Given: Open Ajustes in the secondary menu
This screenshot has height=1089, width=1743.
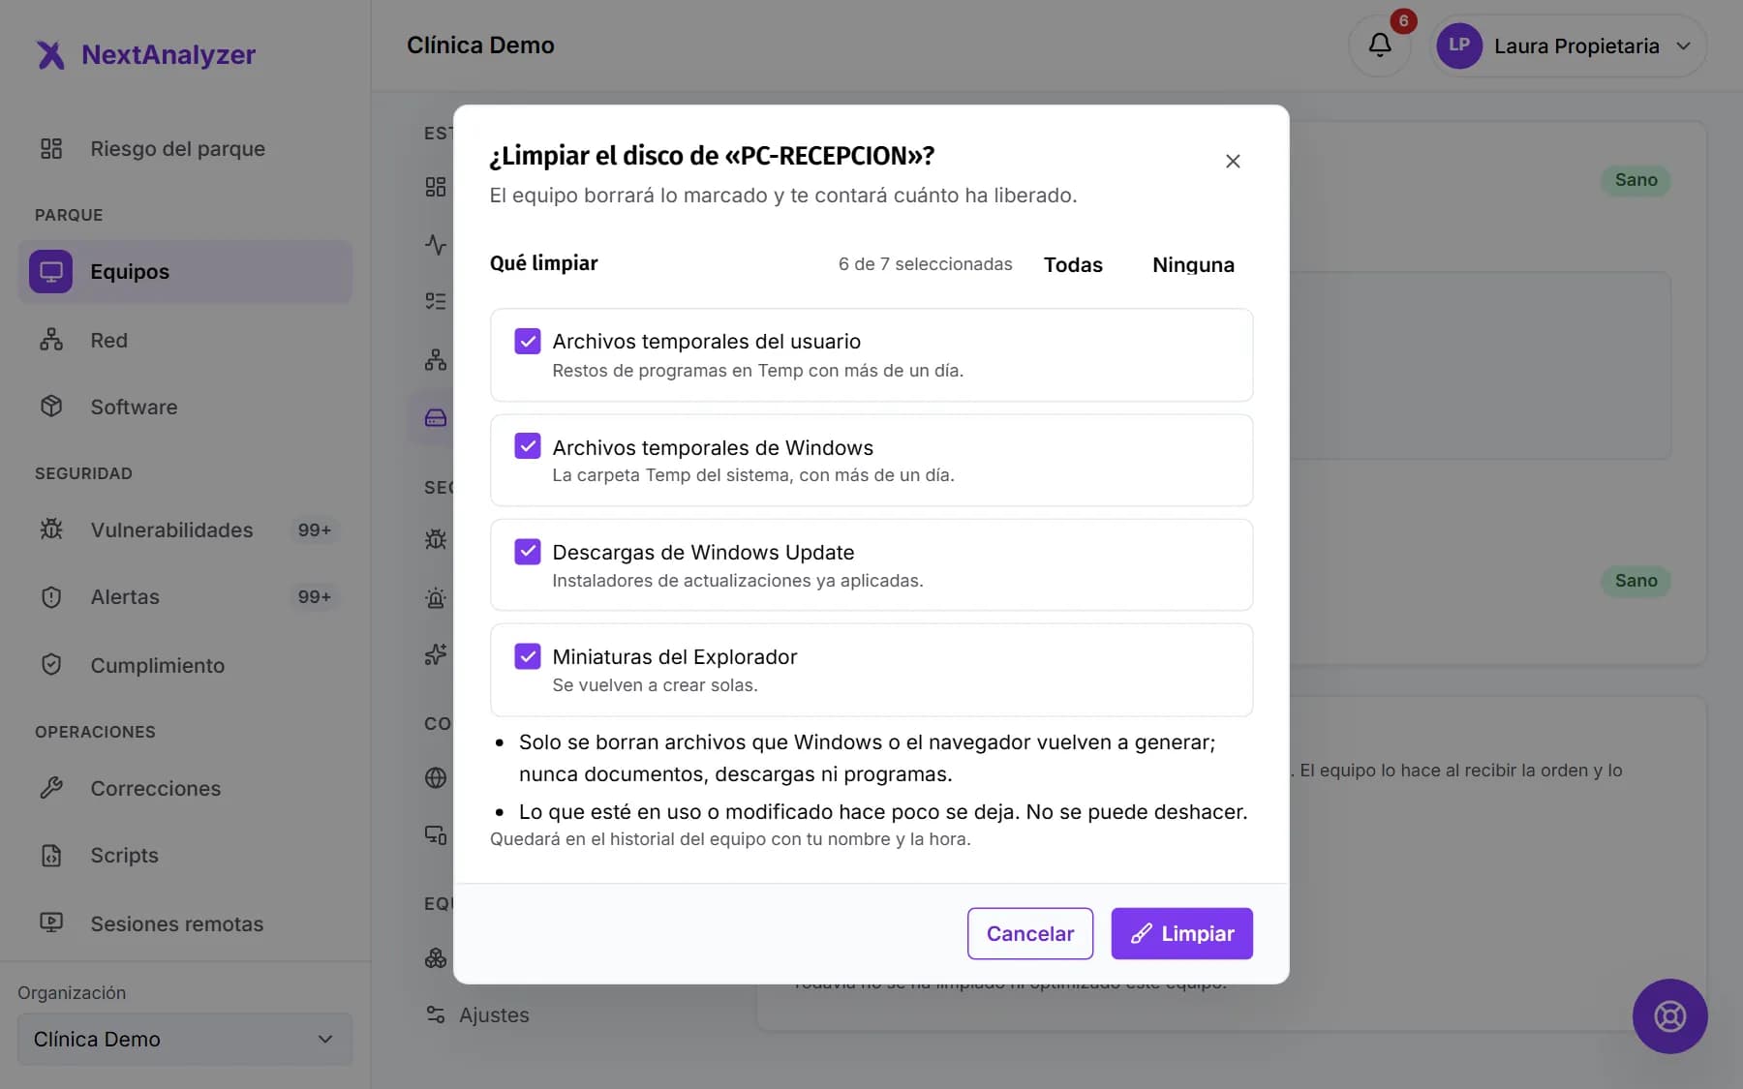Looking at the screenshot, I should (x=494, y=1014).
